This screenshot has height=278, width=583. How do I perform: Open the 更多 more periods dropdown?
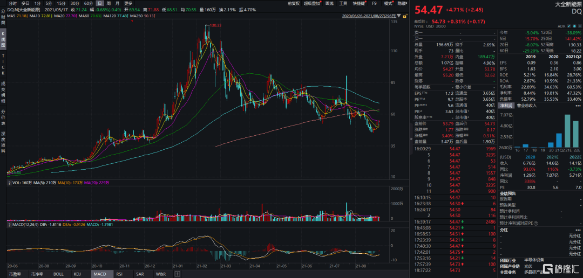click(x=128, y=3)
